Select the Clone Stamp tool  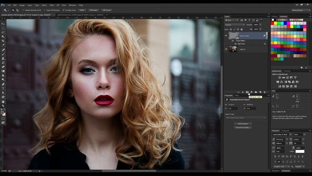pyautogui.click(x=3, y=58)
